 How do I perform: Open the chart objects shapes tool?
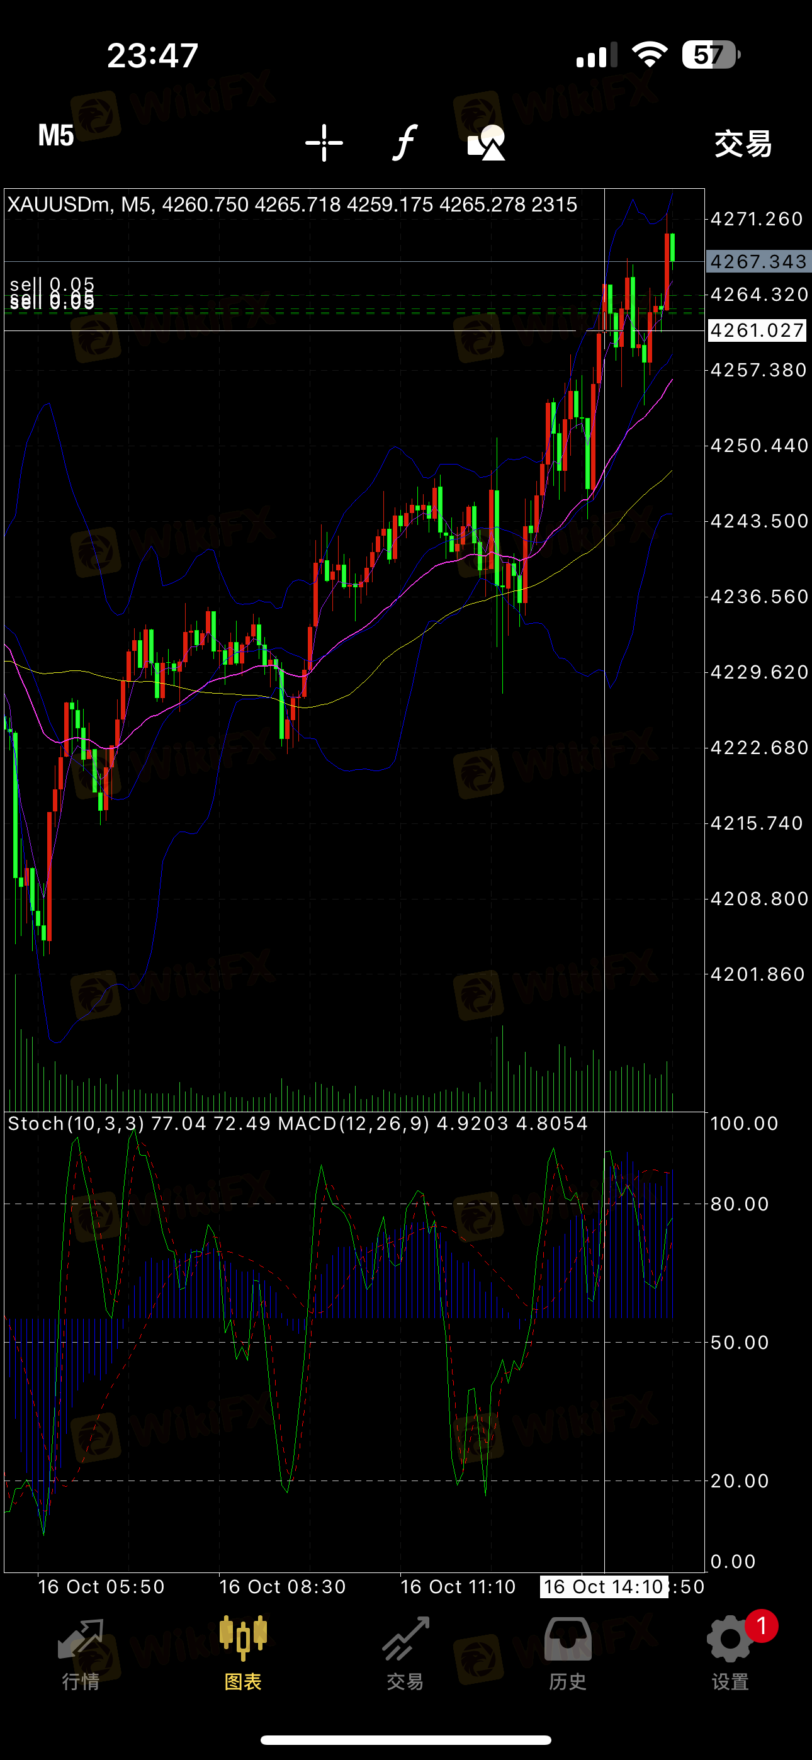[486, 143]
